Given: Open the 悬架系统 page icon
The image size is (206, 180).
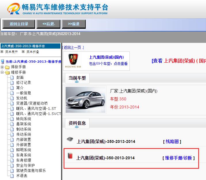Looking at the screenshot, I should point(12,124).
